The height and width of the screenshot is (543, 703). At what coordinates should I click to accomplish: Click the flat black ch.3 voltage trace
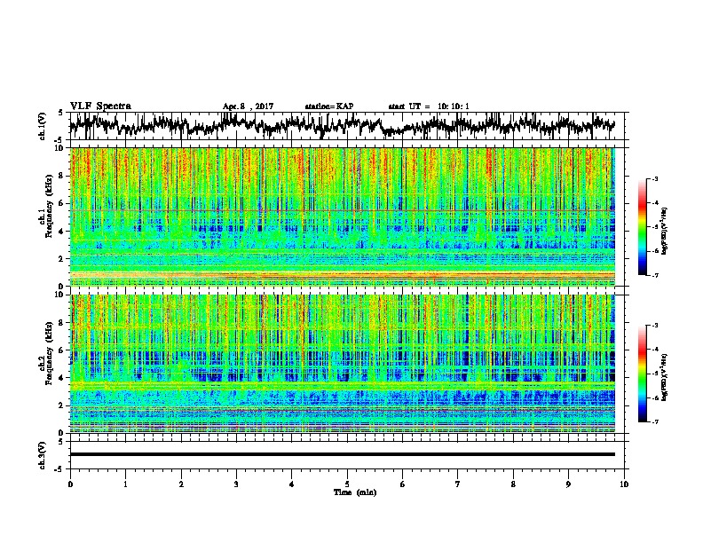(342, 454)
